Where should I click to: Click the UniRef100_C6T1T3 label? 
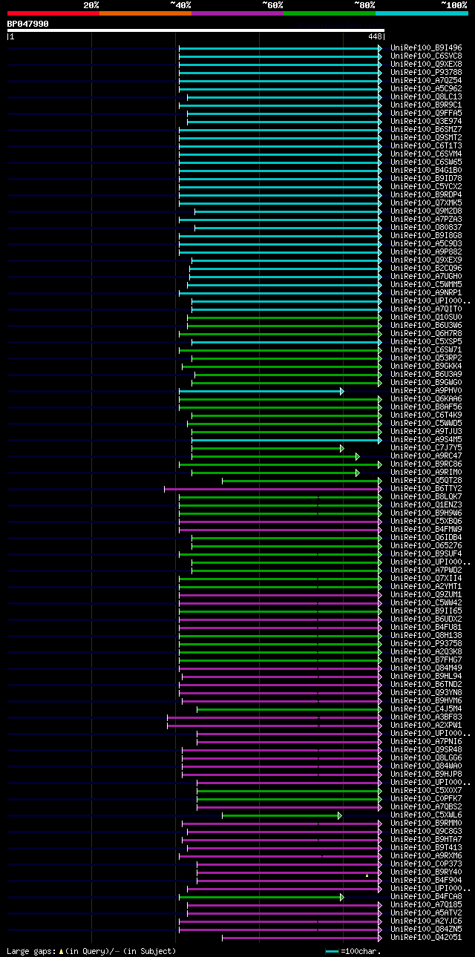pyautogui.click(x=426, y=145)
